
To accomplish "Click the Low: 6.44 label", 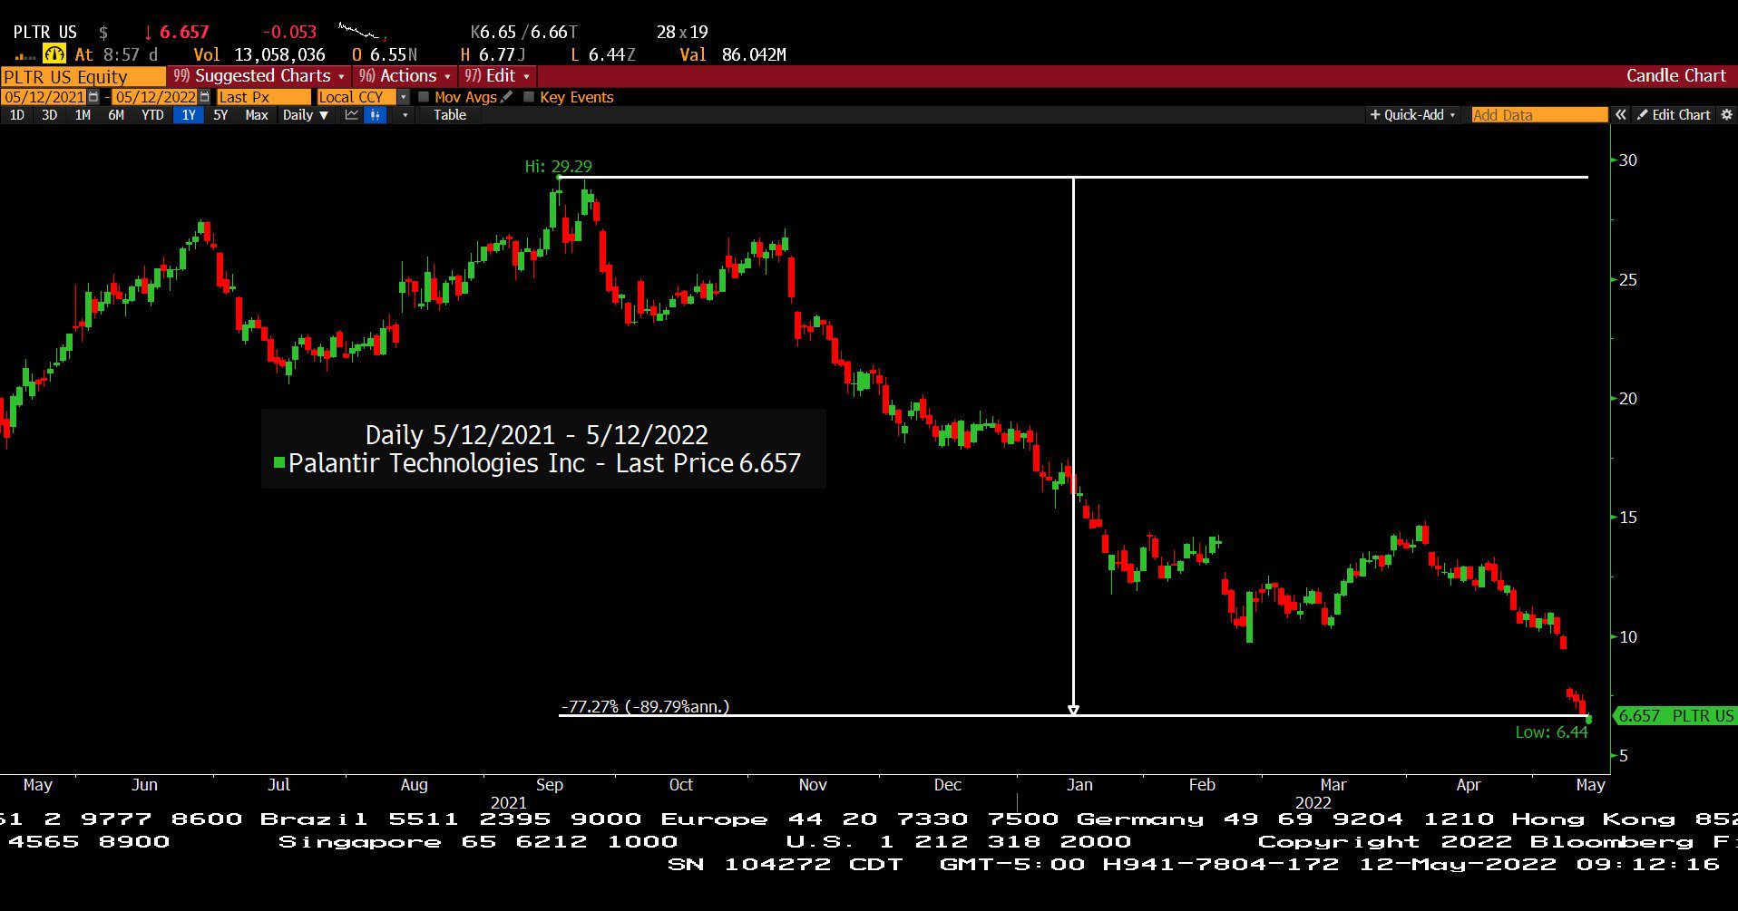I will (1551, 732).
